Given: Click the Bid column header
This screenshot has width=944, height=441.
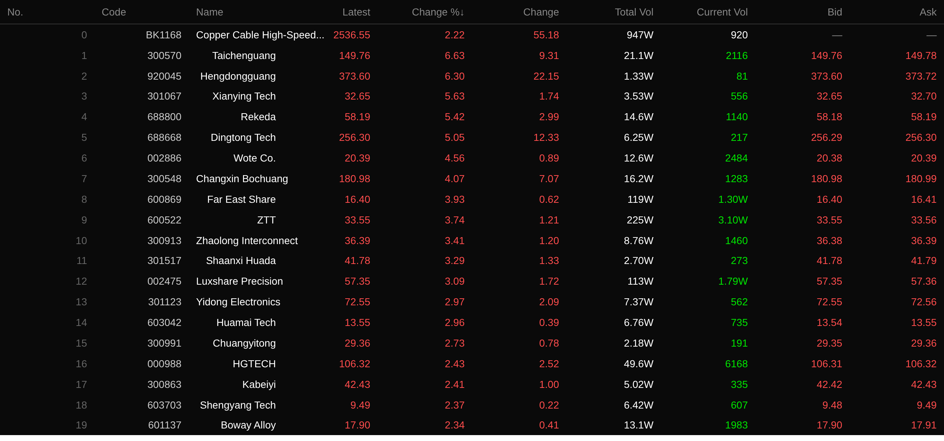Looking at the screenshot, I should [834, 12].
